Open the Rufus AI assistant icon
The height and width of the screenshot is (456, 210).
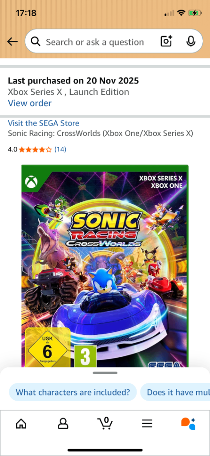[x=188, y=423]
